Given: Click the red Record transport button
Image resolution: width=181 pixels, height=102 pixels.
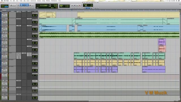Looking at the screenshot, I should [79, 5].
